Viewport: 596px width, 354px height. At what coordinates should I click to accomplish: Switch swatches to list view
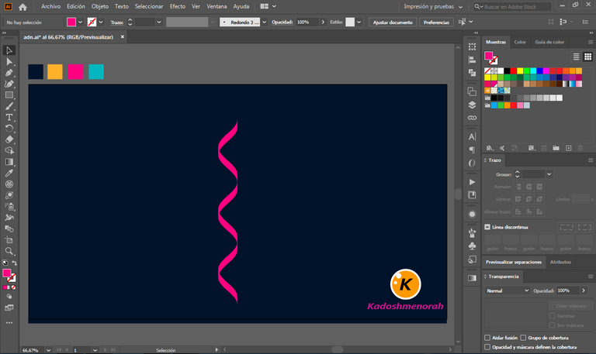[x=577, y=57]
